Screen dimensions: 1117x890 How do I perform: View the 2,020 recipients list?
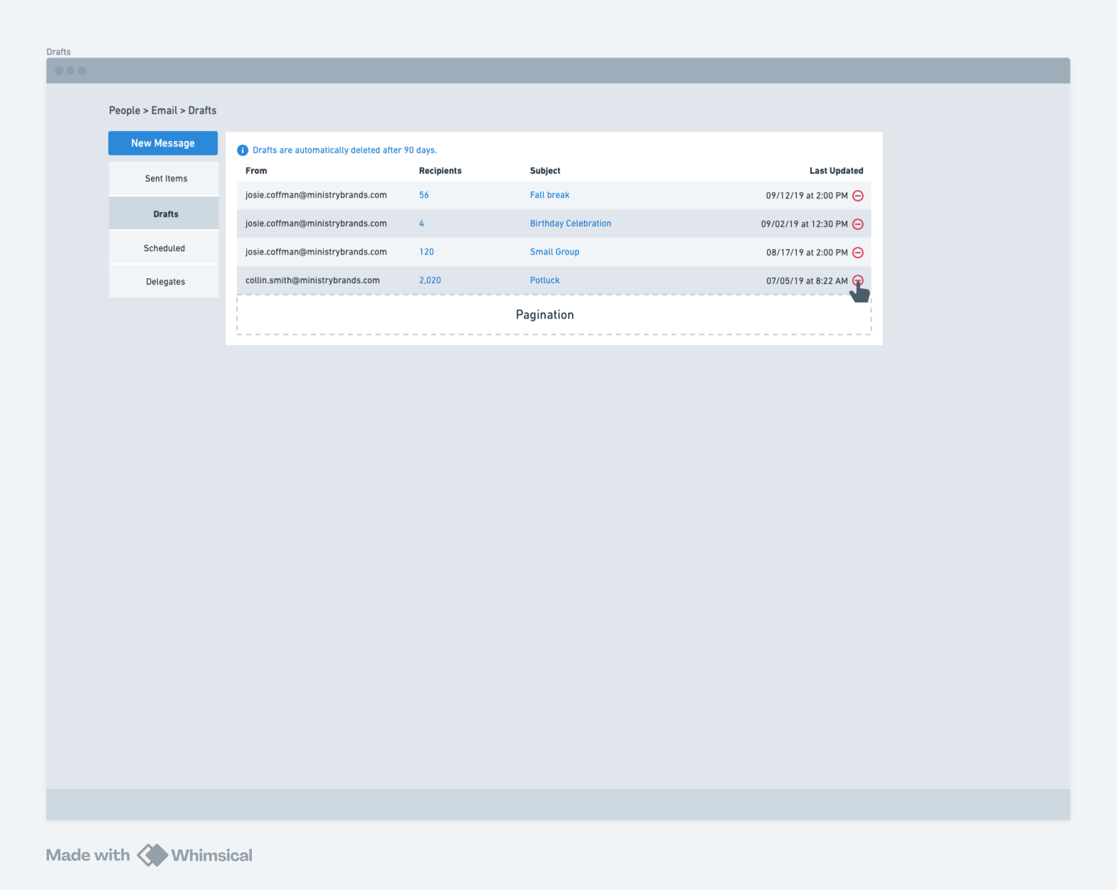click(x=430, y=280)
